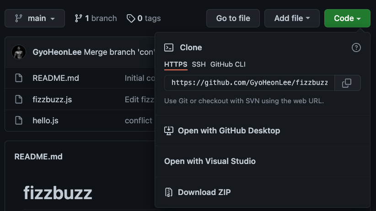
Task: Click the ZIP file icon
Action: click(169, 192)
